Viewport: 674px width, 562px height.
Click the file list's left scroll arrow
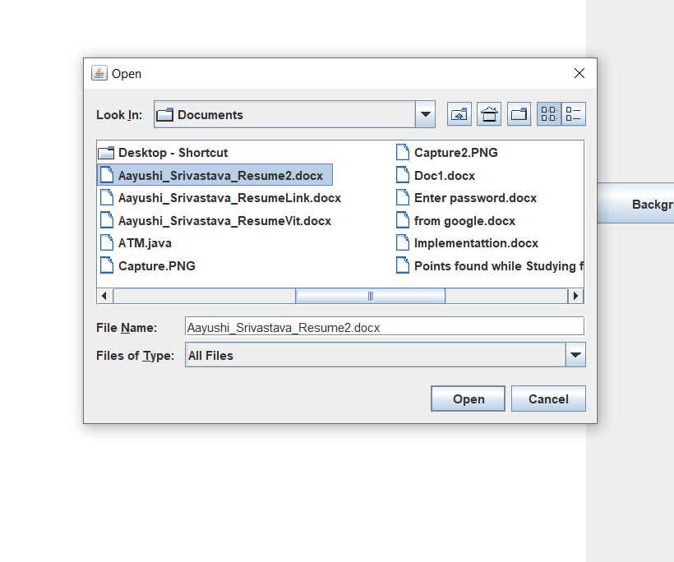104,296
